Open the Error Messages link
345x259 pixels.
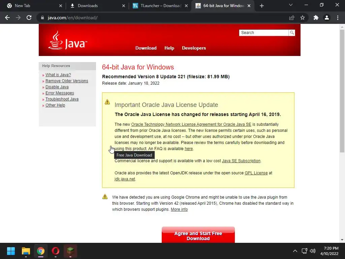60,93
